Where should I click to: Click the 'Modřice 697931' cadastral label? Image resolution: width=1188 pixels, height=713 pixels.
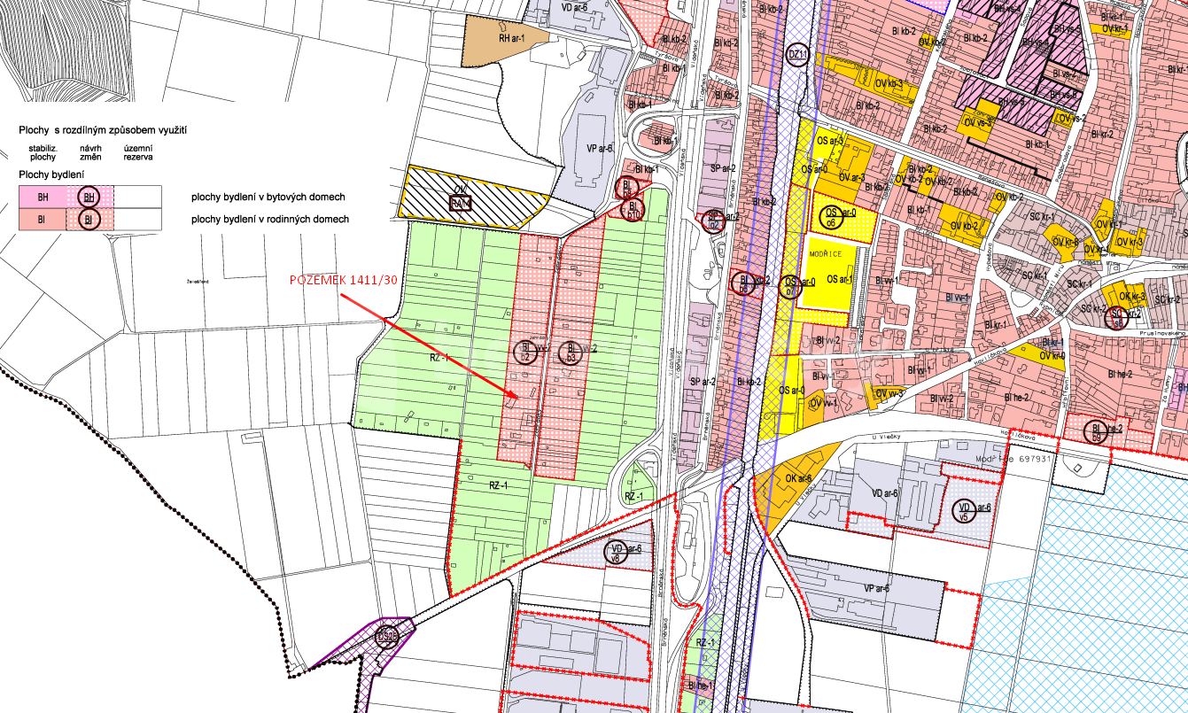(x=1013, y=460)
